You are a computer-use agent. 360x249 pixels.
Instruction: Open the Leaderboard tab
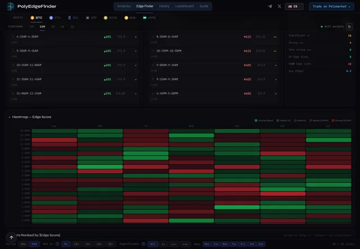tap(184, 6)
